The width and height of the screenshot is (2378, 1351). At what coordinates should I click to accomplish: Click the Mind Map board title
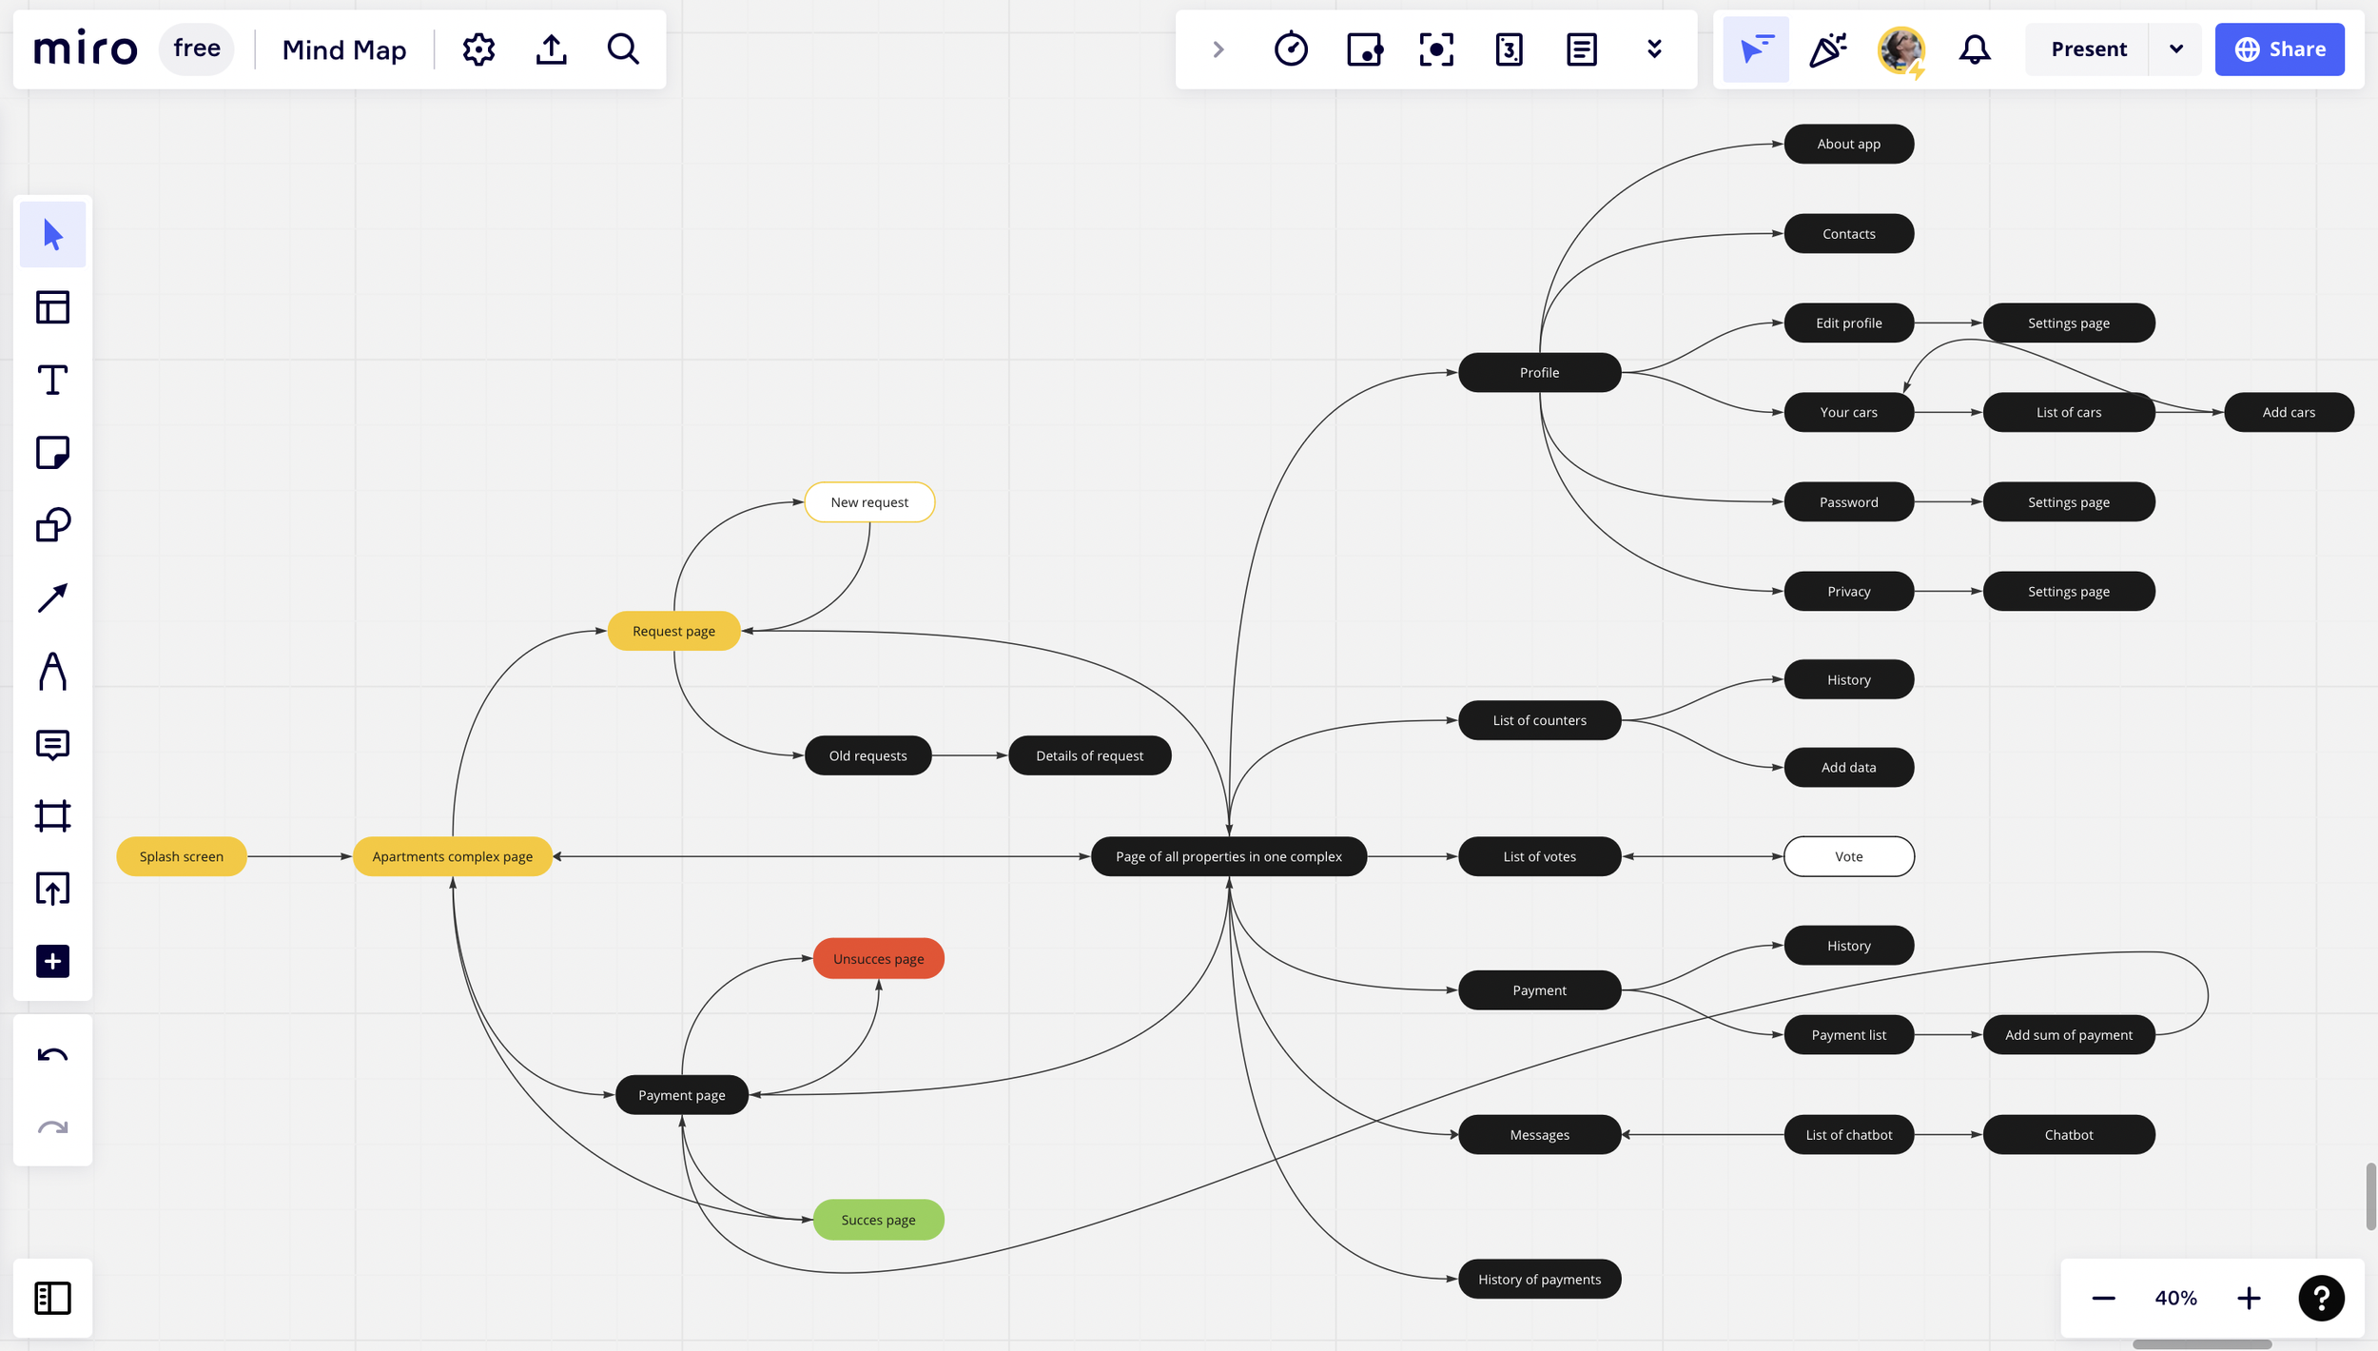[x=344, y=49]
